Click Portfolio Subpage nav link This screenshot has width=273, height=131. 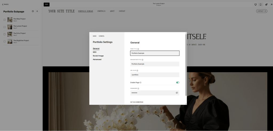[x=86, y=11]
